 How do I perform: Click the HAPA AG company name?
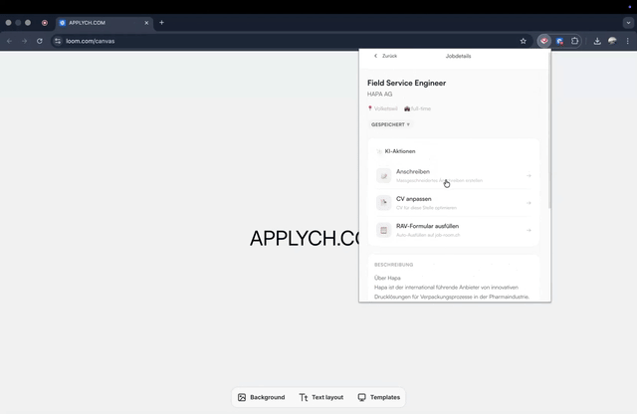380,94
